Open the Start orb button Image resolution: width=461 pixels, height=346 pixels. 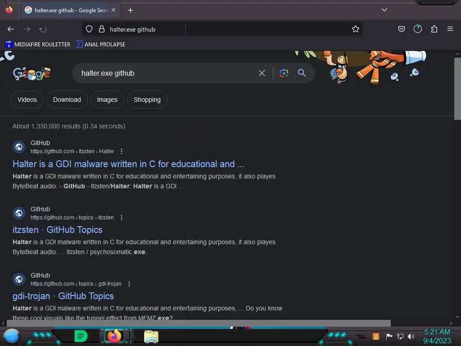click(x=12, y=336)
